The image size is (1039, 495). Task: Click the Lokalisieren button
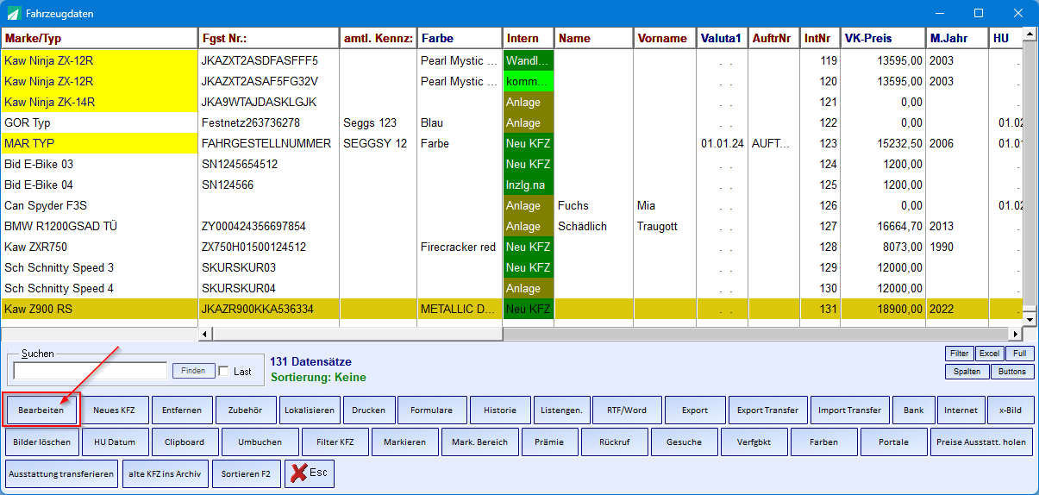[x=310, y=410]
